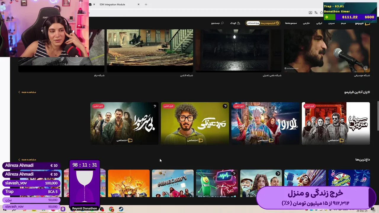Select the ایرانی menu item
The height and width of the screenshot is (213, 379).
319,23
